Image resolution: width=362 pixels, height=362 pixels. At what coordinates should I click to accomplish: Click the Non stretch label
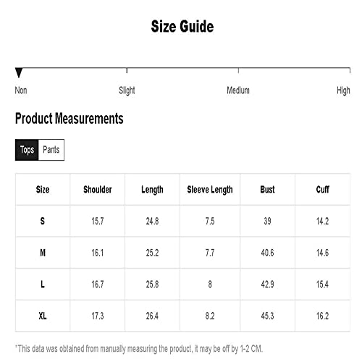click(x=21, y=90)
